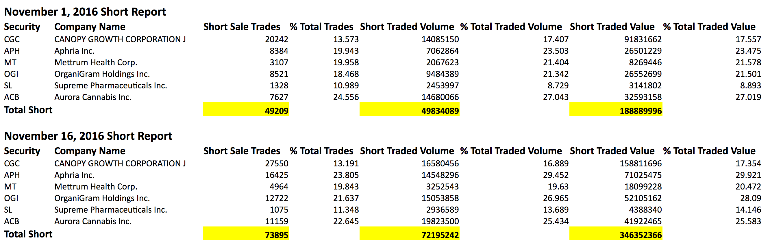Click Aphria Inc. in November 16 table
The width and height of the screenshot is (770, 249).
tap(75, 175)
